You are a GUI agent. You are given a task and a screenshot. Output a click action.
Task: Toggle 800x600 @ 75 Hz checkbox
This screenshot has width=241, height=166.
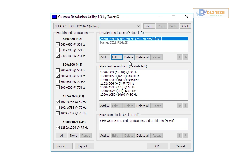coord(58,87)
